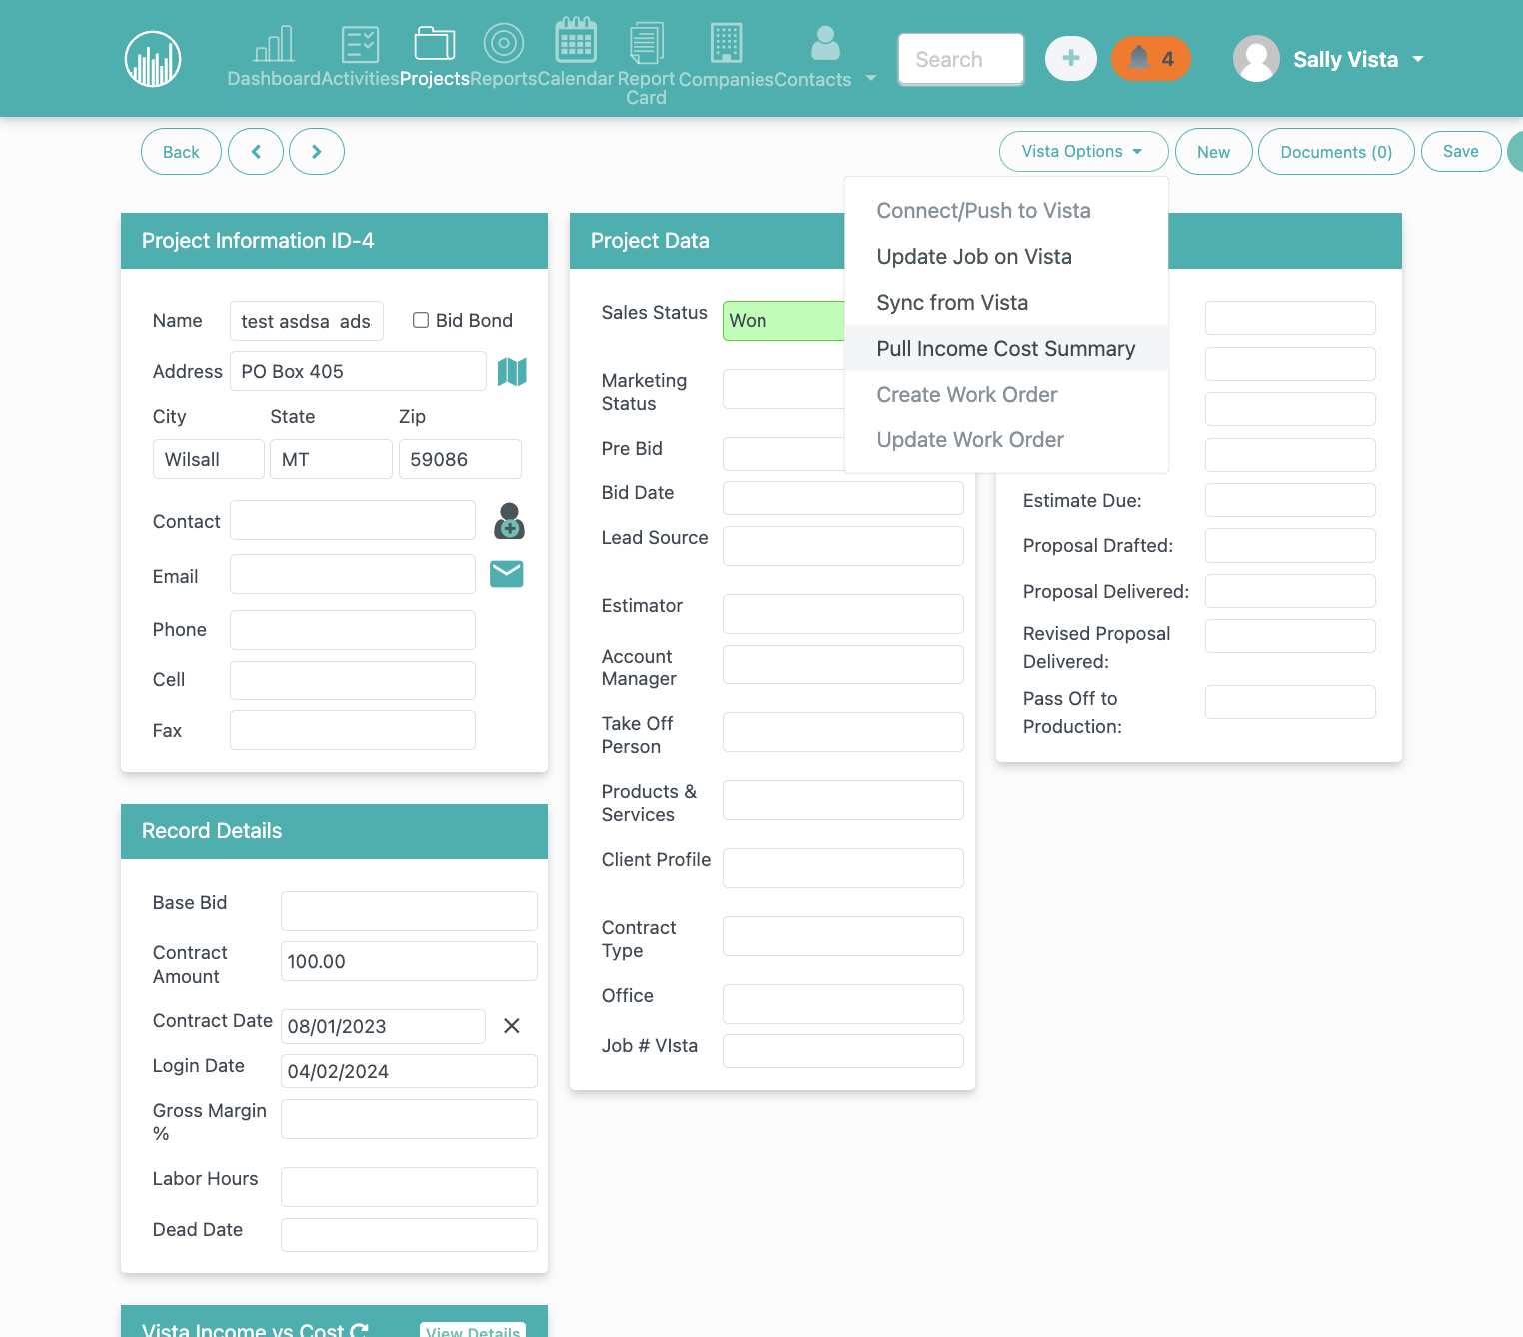Click the plus quick-add button

[x=1071, y=59]
